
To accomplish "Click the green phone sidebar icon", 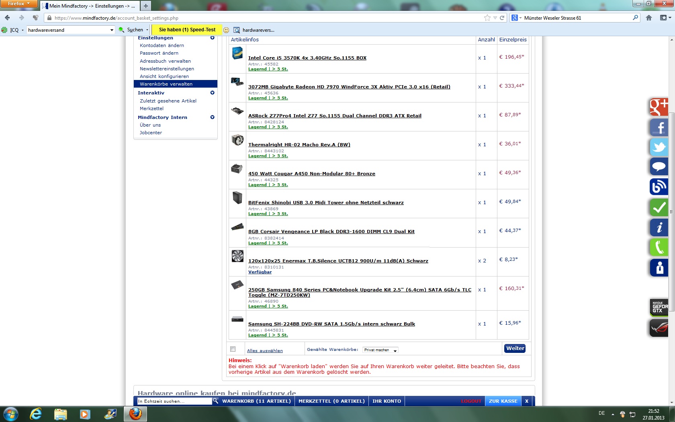I will tap(659, 247).
